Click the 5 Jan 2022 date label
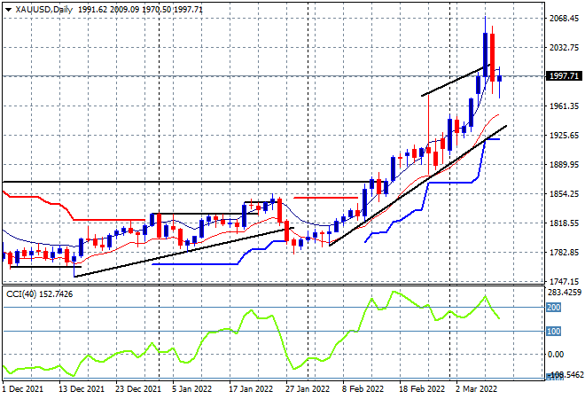This screenshot has height=399, width=585. click(191, 389)
